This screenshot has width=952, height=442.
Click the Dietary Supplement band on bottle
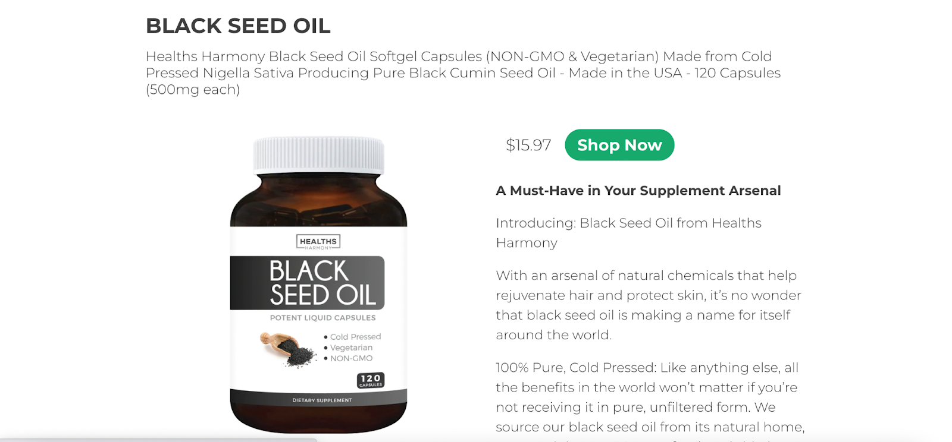click(319, 399)
